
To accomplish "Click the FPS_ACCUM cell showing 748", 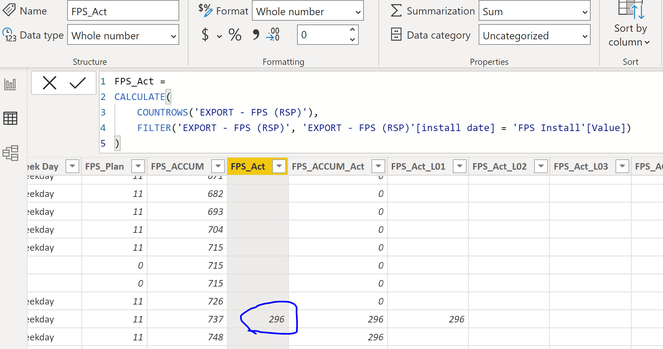I will tap(187, 337).
